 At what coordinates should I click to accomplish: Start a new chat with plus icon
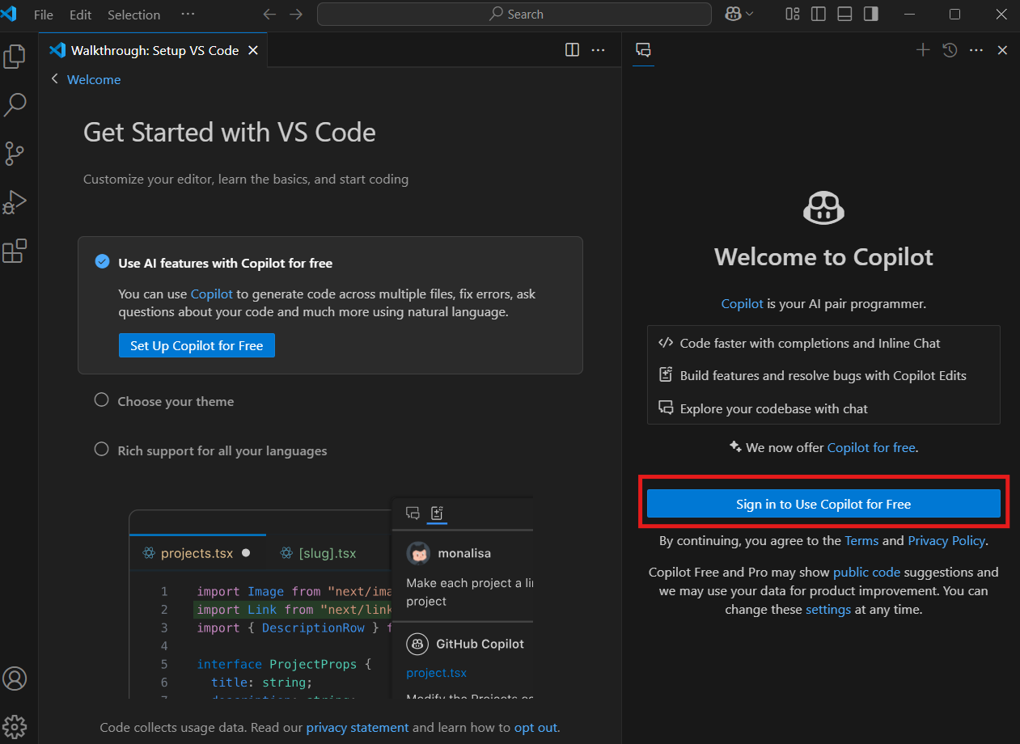923,50
